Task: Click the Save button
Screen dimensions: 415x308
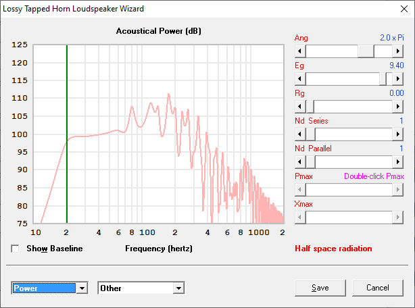Action: (320, 288)
